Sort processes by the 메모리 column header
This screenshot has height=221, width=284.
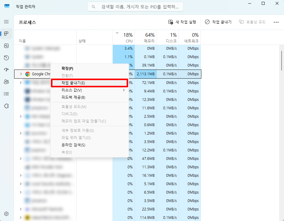pyautogui.click(x=146, y=38)
